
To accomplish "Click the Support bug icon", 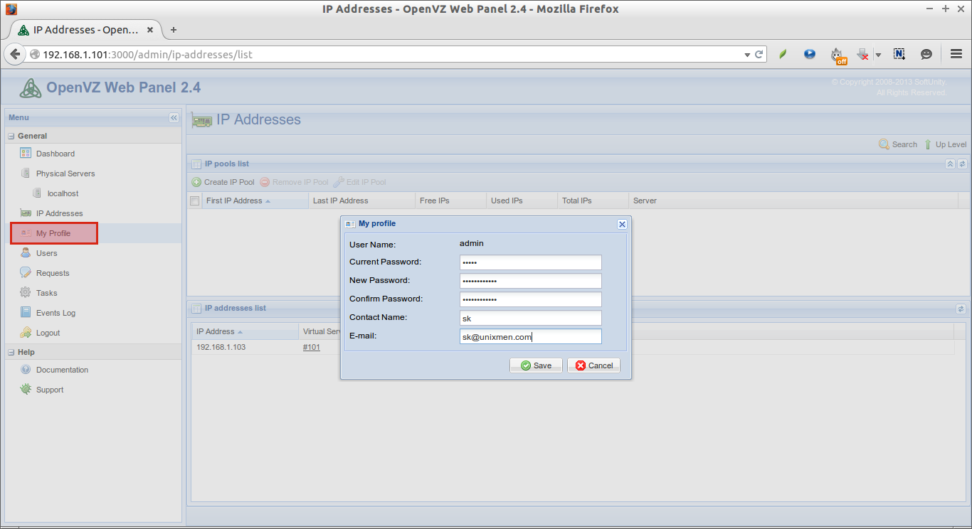I will (26, 389).
